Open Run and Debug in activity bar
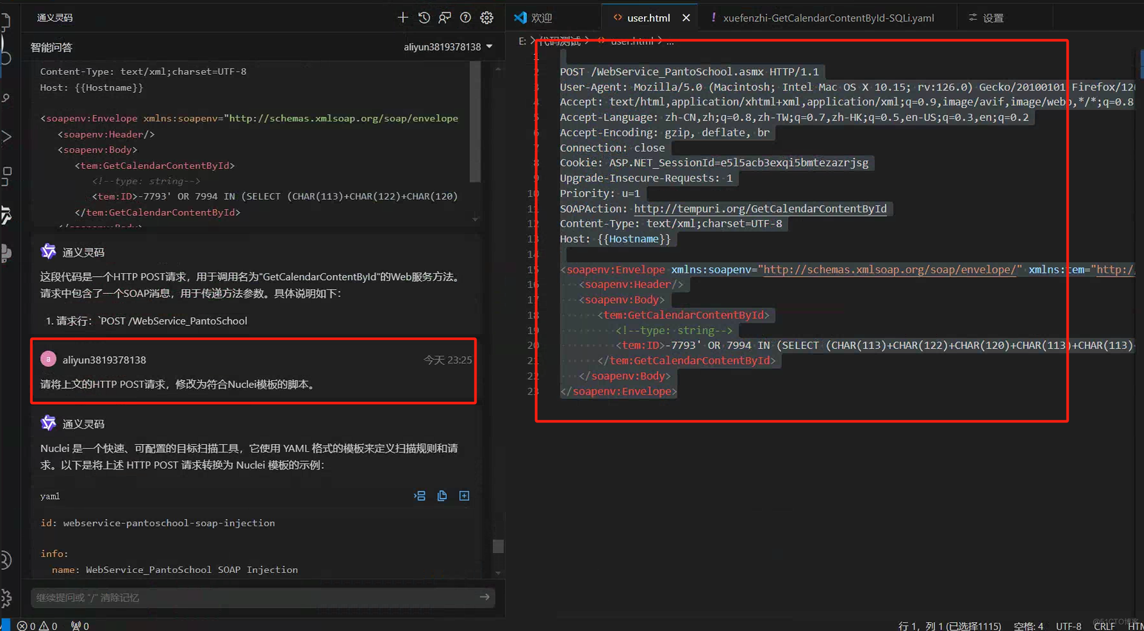 5,137
